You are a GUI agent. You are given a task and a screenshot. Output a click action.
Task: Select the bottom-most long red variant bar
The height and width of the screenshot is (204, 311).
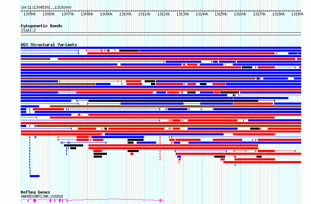tap(262, 162)
